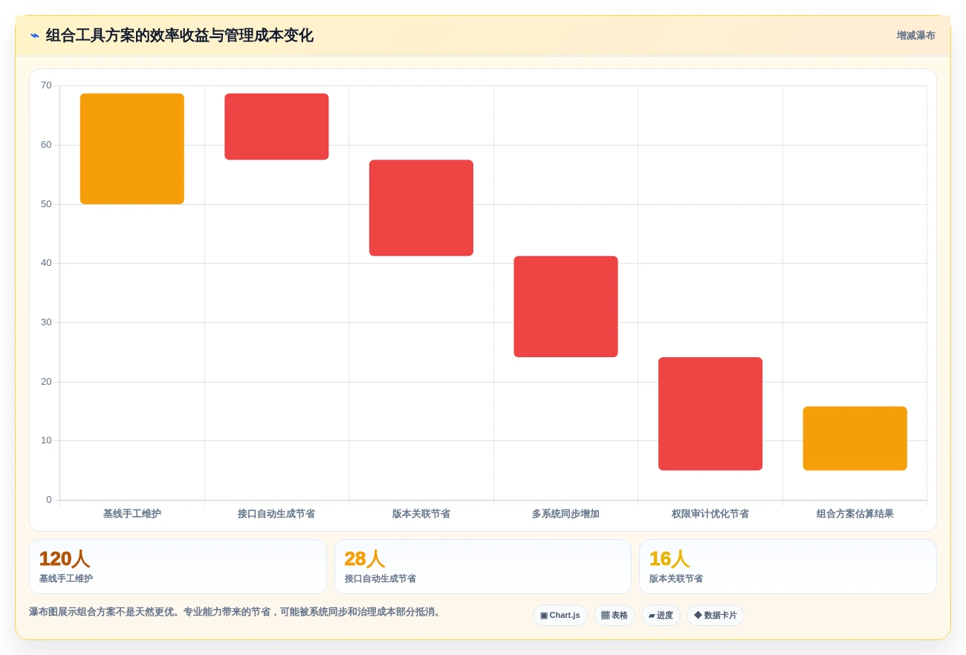This screenshot has width=966, height=655.
Task: Click the x-axis label 版本关联节省
Action: click(421, 514)
